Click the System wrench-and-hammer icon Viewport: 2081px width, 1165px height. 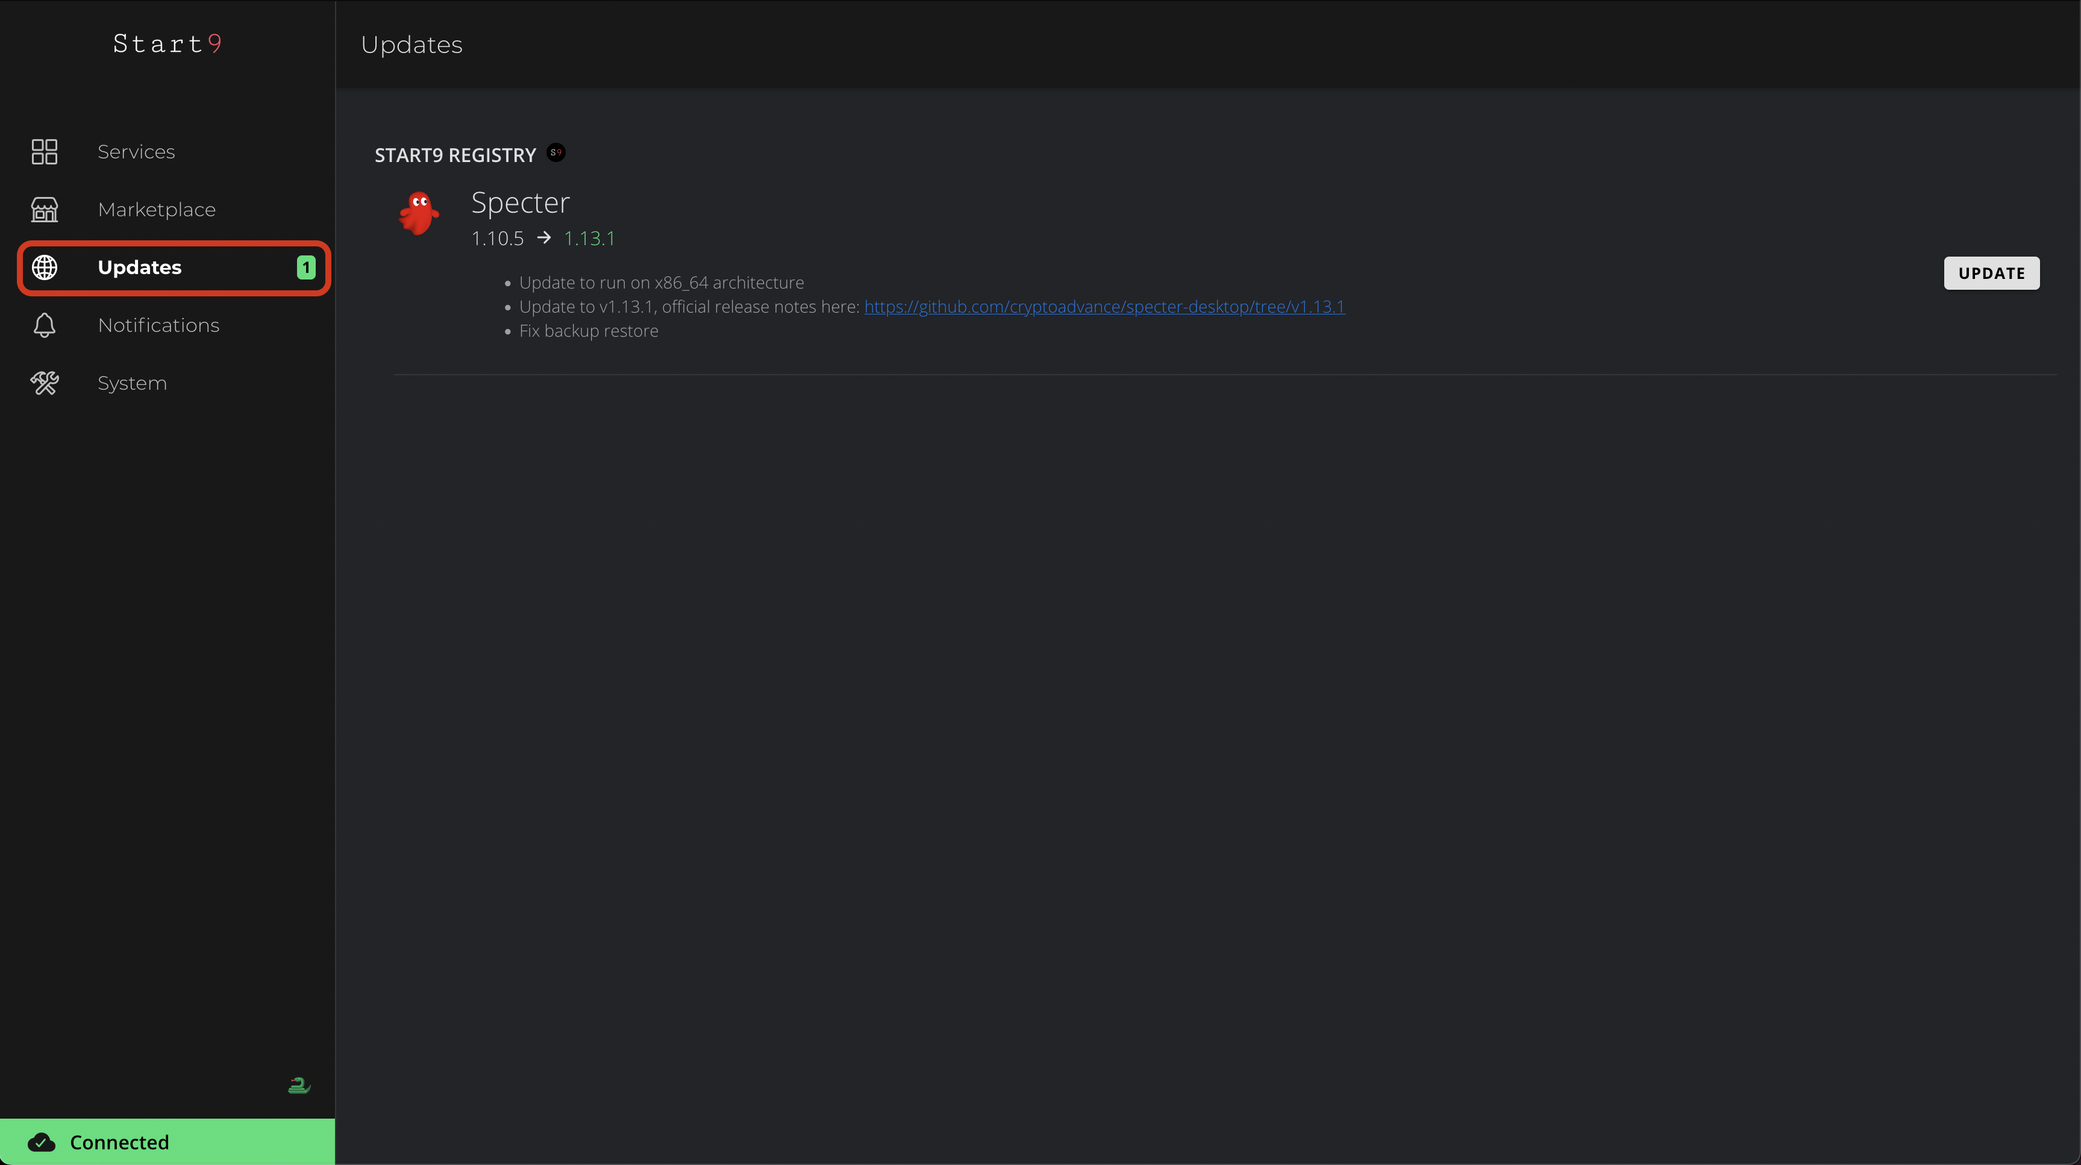45,383
